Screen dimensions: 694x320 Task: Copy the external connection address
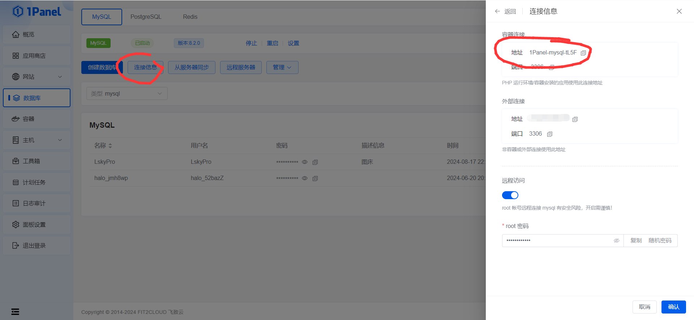click(x=575, y=119)
